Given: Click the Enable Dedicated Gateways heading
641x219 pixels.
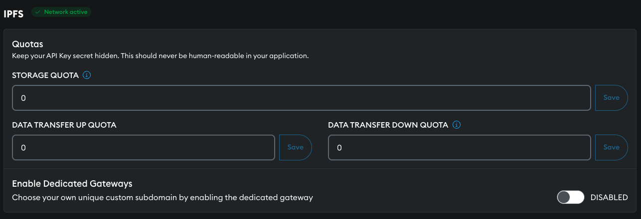Looking at the screenshot, I should 72,184.
